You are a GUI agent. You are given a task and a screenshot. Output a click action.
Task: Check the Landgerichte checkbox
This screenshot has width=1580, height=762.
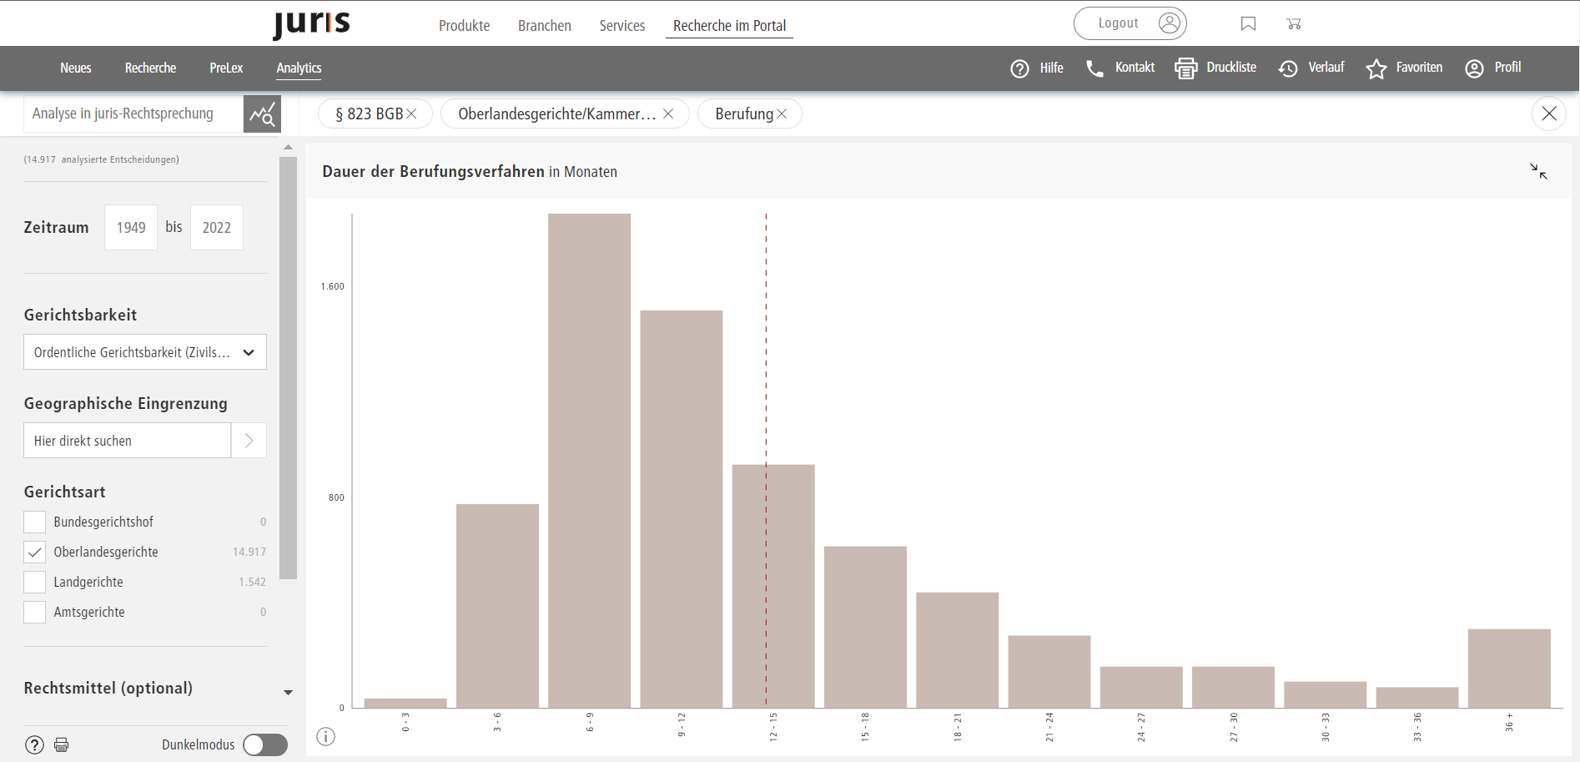[35, 582]
